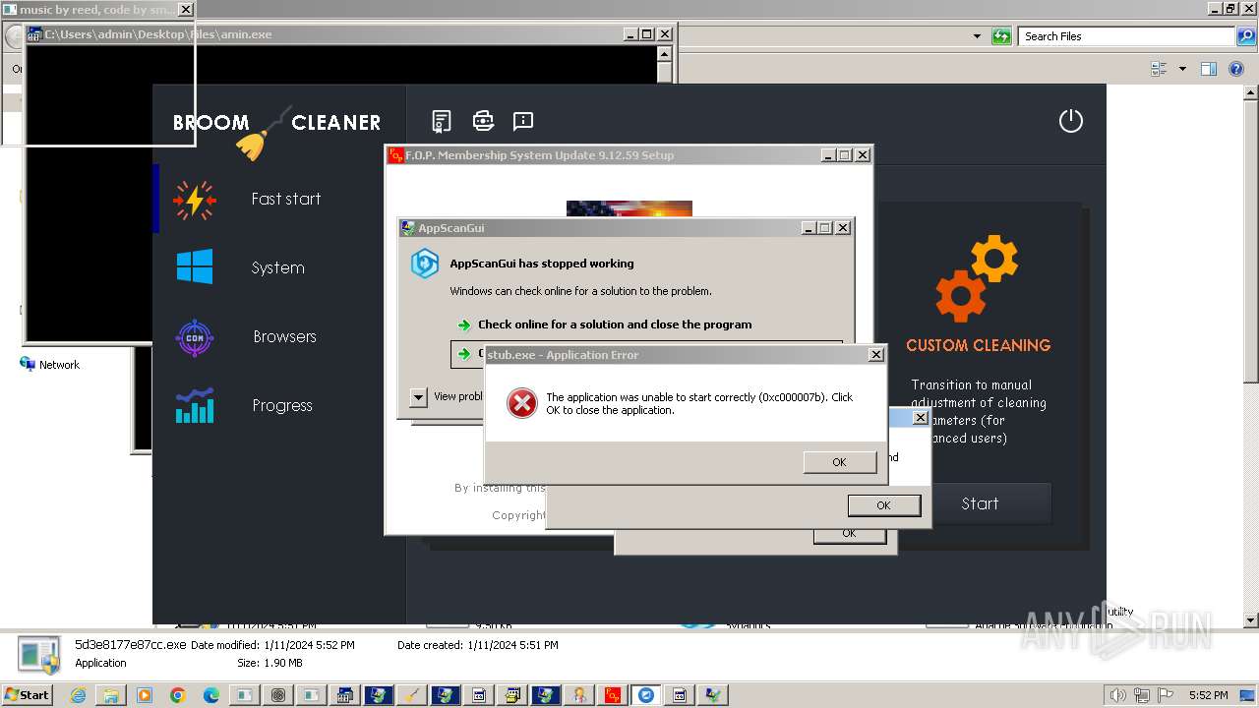Click the F.O.P. setup banner image
Image resolution: width=1259 pixels, height=708 pixels.
(x=629, y=208)
